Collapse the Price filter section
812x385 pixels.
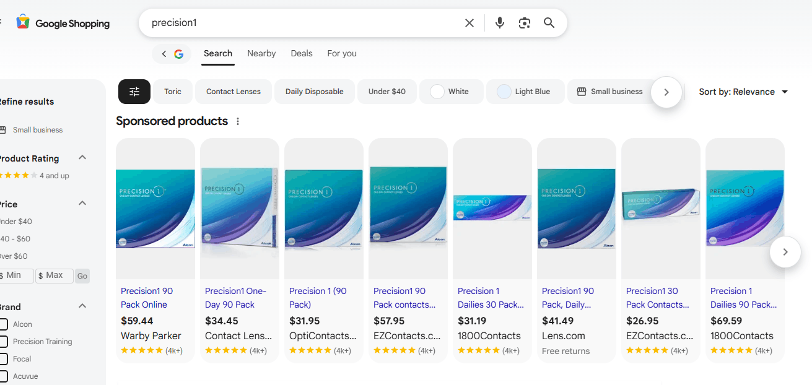pyautogui.click(x=82, y=204)
